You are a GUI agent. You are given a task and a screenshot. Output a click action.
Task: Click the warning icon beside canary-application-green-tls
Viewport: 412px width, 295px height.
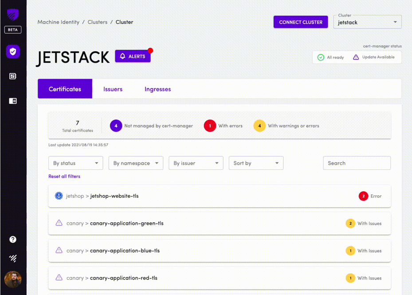click(x=58, y=223)
